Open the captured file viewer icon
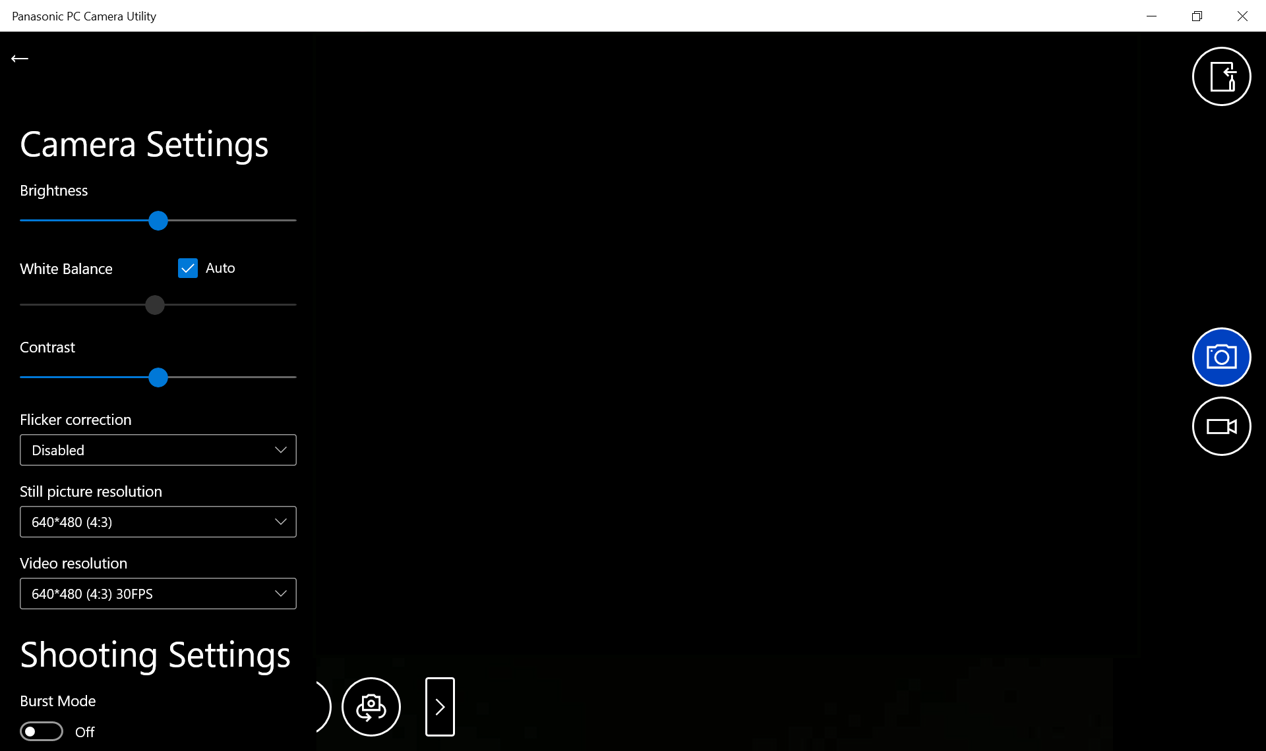The width and height of the screenshot is (1266, 751). [1221, 76]
